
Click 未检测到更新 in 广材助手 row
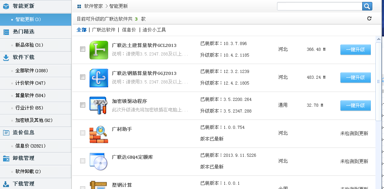pos(354,134)
